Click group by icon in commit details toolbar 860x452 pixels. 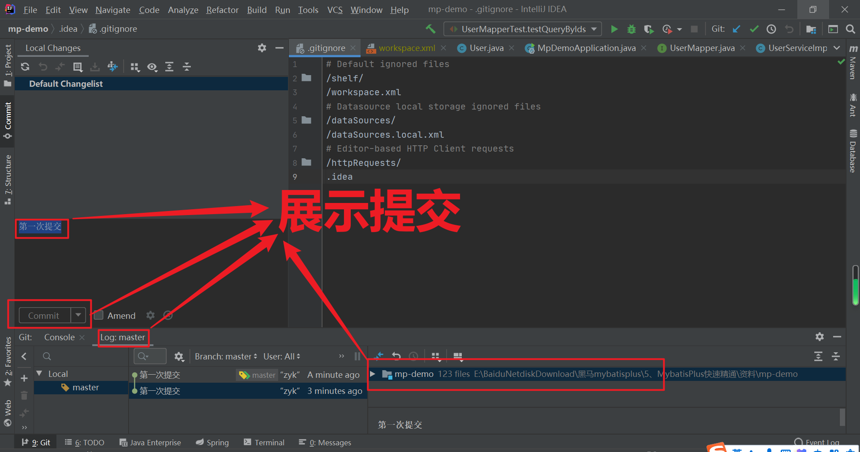click(x=435, y=356)
